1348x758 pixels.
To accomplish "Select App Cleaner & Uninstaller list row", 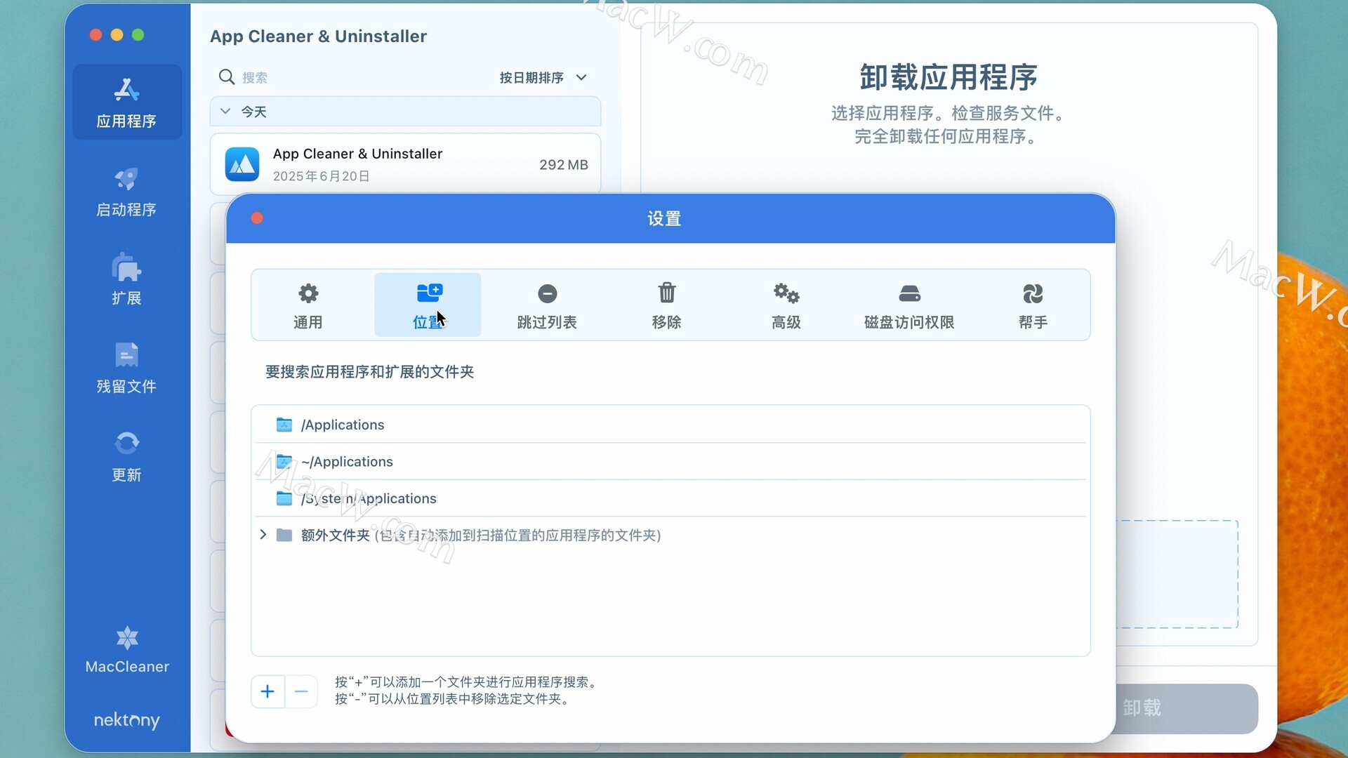I will (405, 164).
